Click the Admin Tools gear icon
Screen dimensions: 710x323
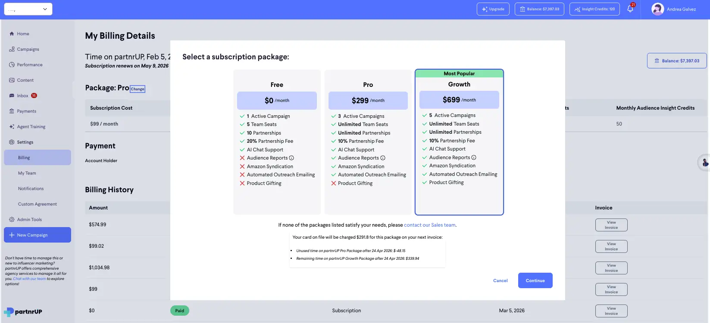[12, 219]
